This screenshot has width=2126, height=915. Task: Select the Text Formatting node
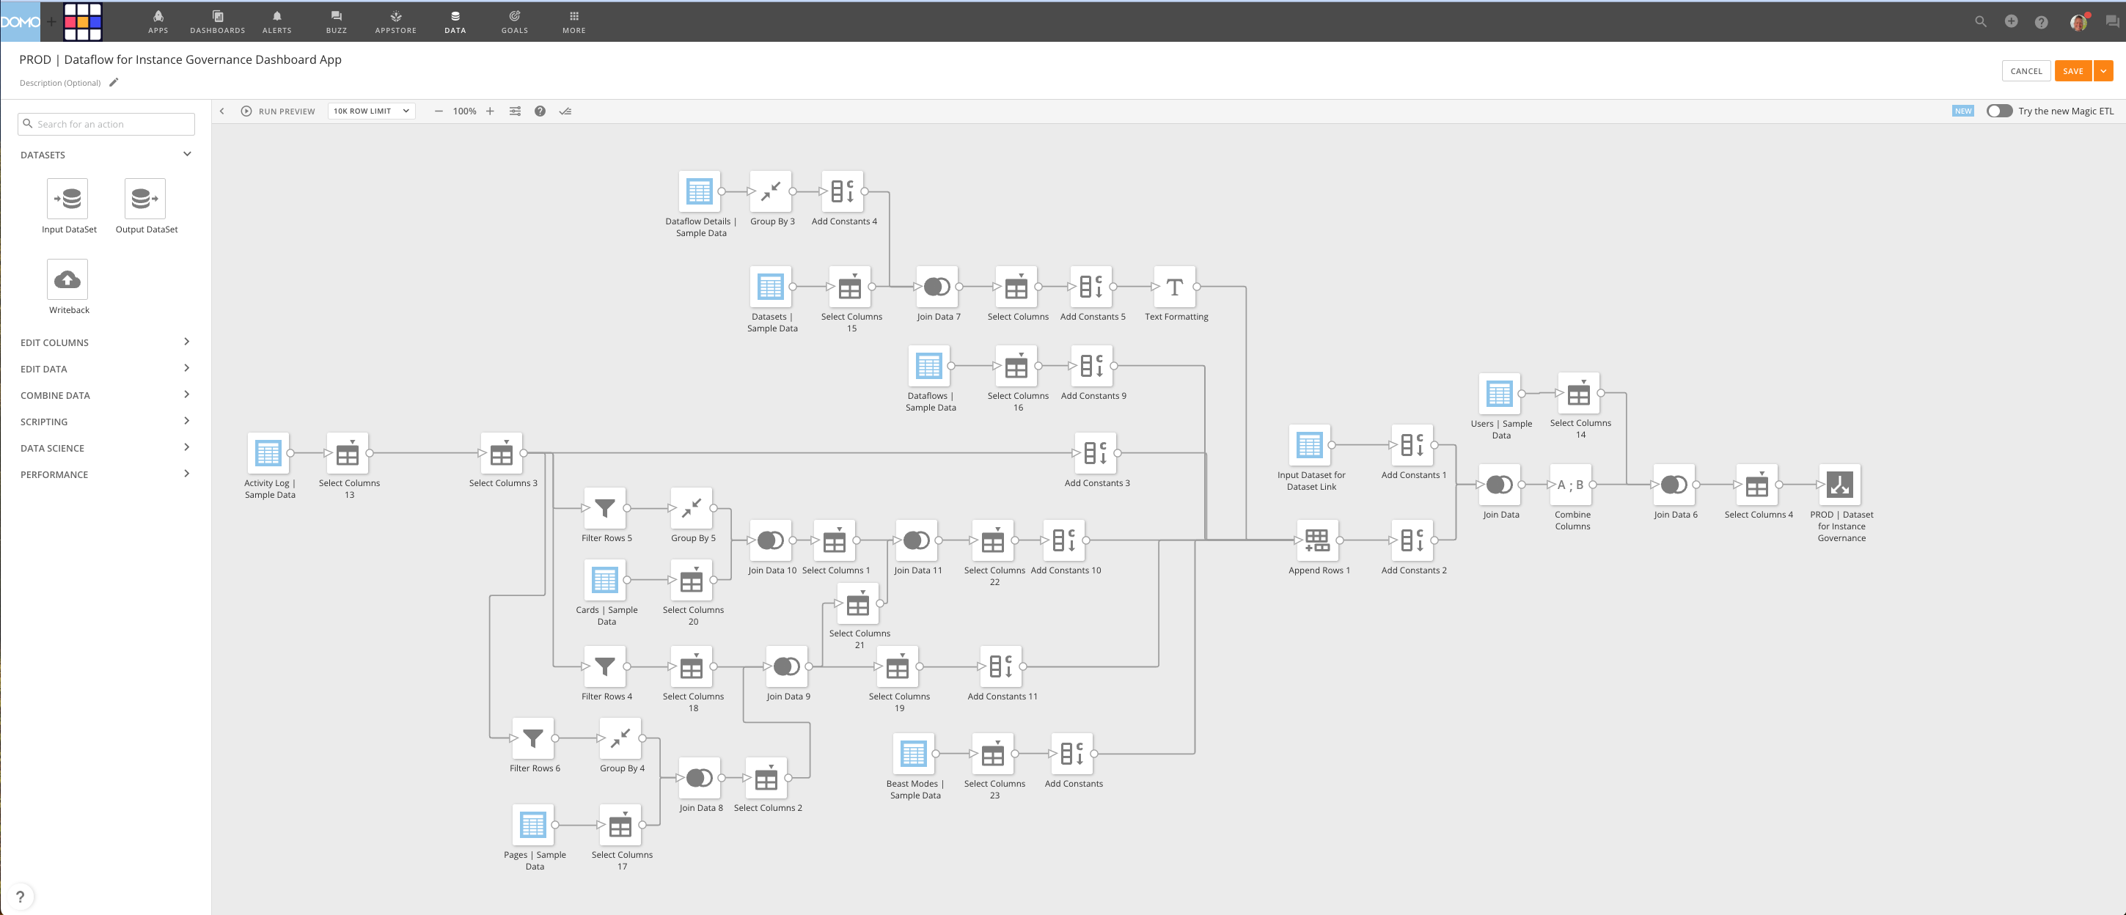point(1176,287)
